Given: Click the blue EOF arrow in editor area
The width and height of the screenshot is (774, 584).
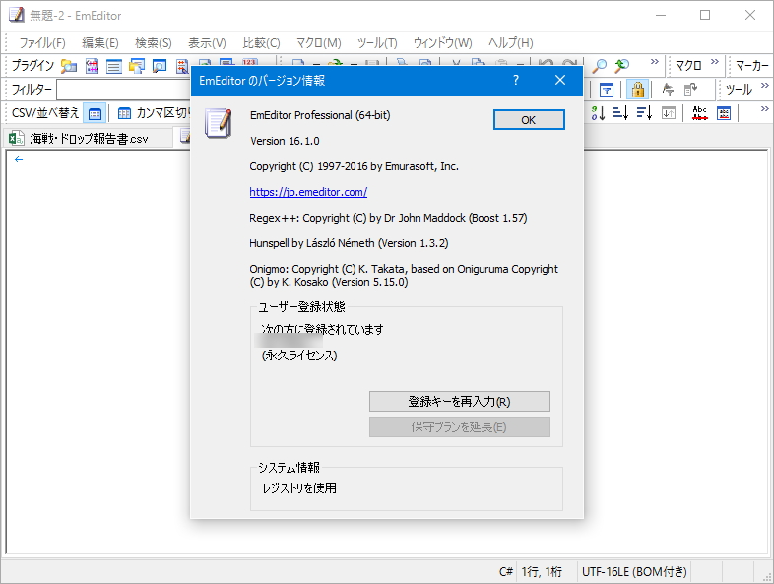Looking at the screenshot, I should tap(19, 159).
